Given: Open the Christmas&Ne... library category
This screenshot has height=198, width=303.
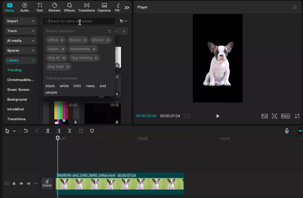Looking at the screenshot, I should pos(20,80).
